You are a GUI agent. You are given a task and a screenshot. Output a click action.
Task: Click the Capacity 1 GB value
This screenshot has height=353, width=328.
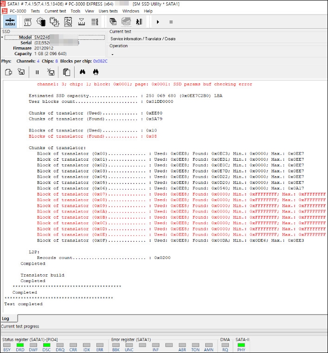tap(50, 54)
